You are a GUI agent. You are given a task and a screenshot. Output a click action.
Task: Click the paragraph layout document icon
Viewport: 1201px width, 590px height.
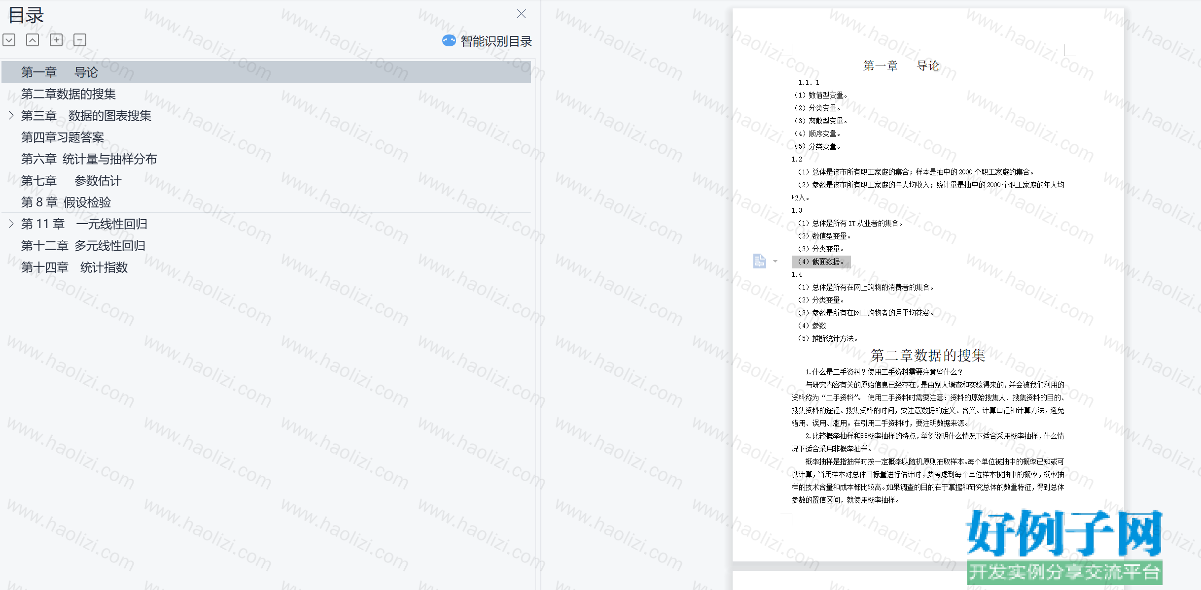coord(759,261)
